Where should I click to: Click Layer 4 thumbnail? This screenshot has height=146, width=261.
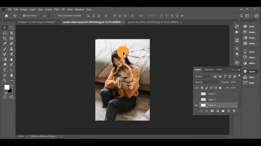click(203, 94)
